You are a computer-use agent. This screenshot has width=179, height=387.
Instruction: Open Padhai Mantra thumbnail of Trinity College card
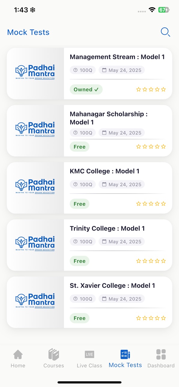tap(35, 245)
